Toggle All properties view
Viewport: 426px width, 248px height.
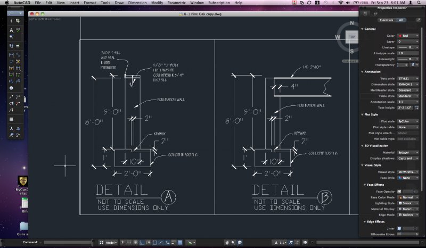tap(400, 20)
